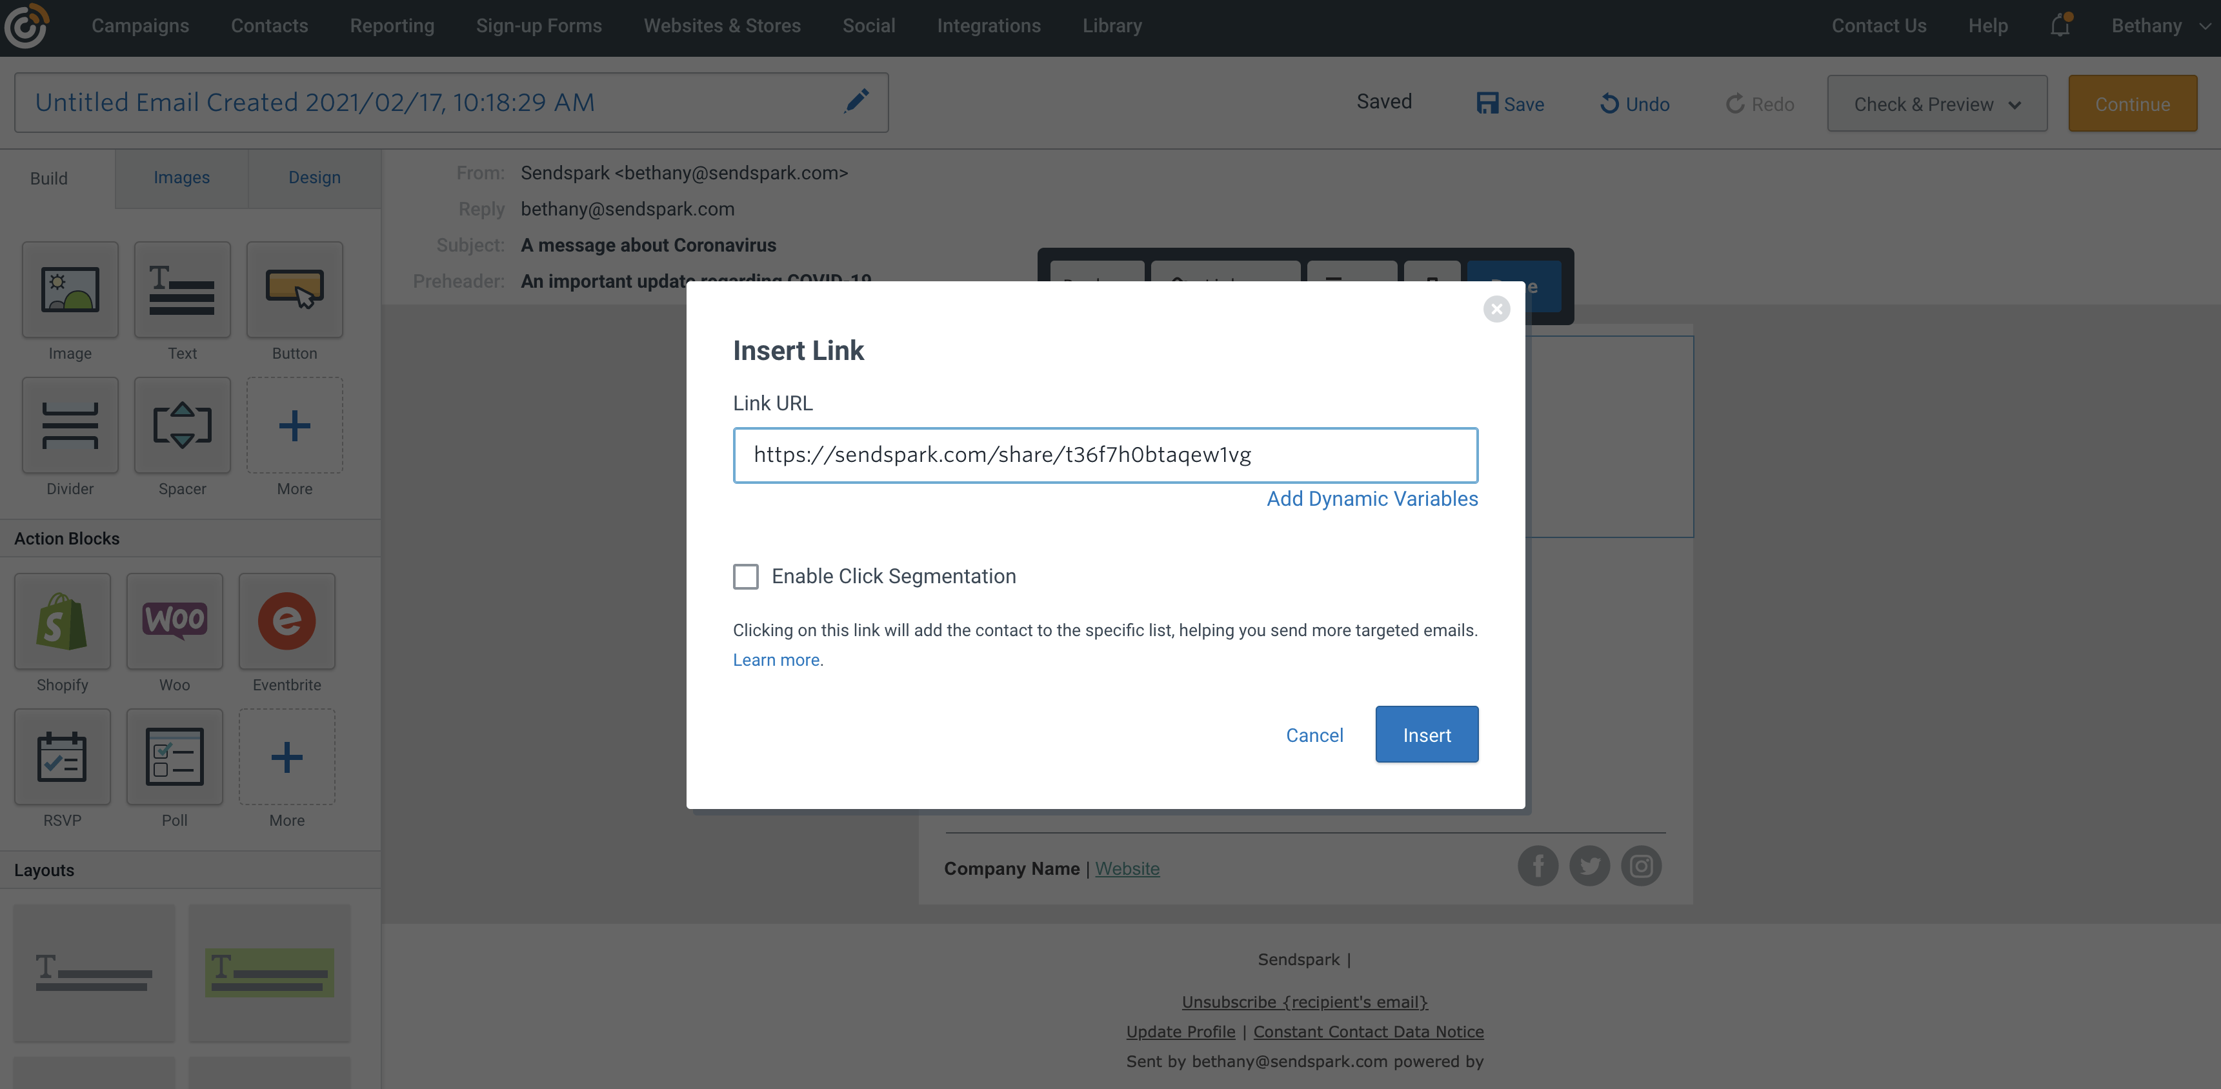Click Add Dynamic Variables link
This screenshot has height=1089, width=2221.
tap(1372, 498)
